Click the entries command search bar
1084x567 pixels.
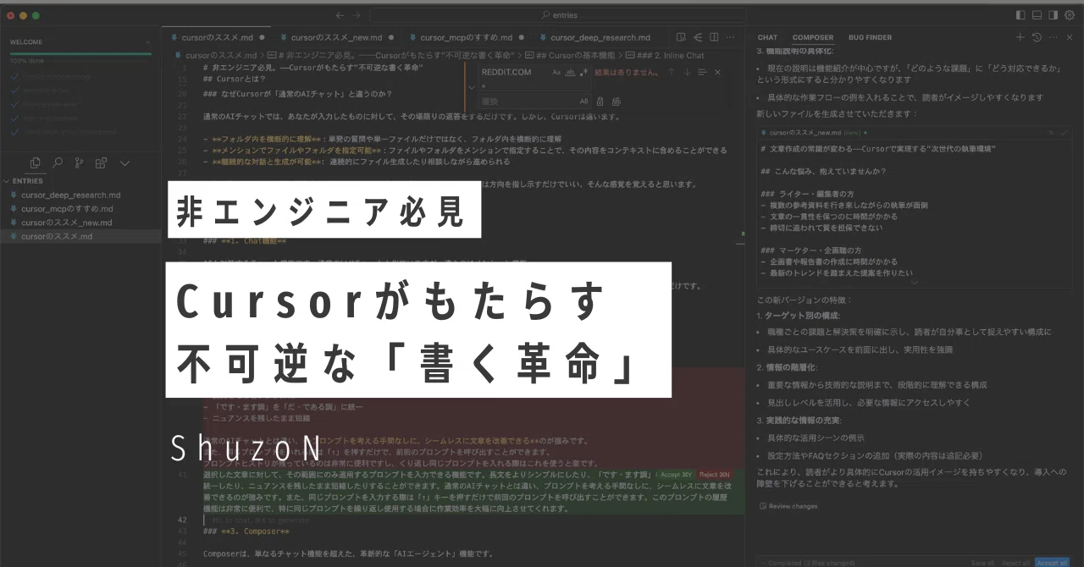558,14
